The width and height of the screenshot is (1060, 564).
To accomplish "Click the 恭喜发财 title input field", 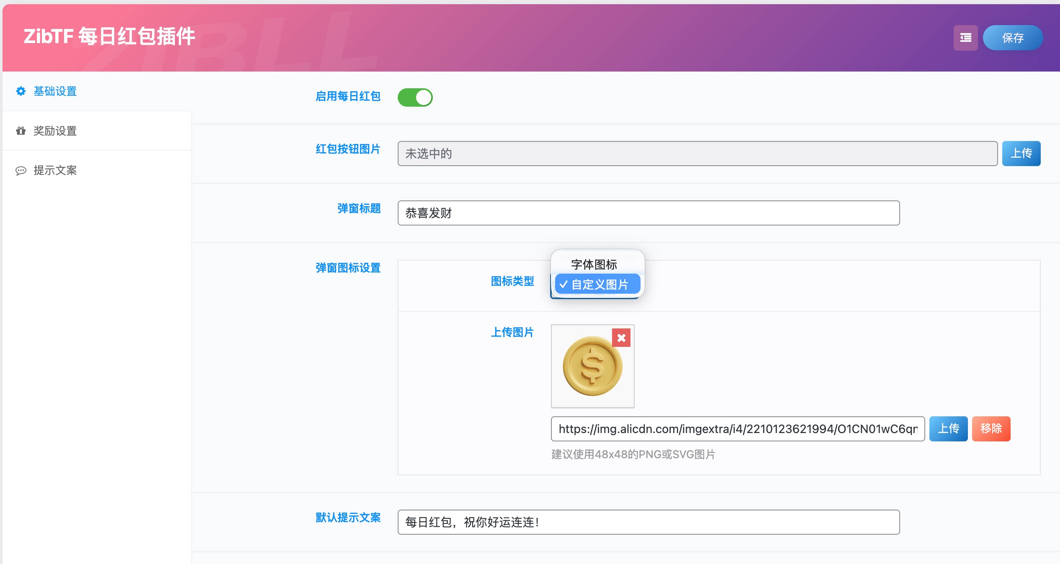I will (x=648, y=213).
